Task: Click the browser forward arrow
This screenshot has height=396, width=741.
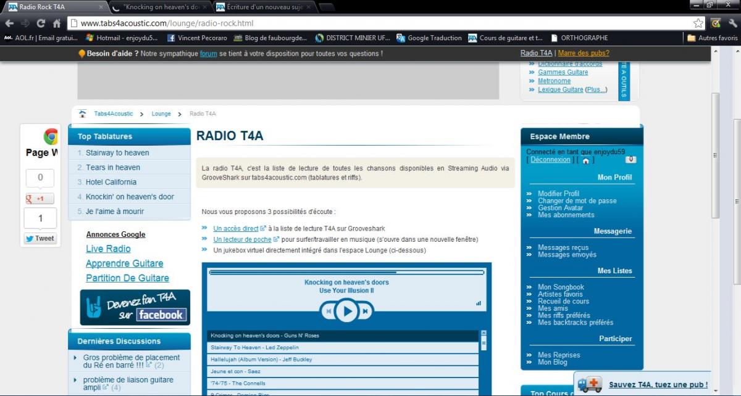Action: pos(25,23)
